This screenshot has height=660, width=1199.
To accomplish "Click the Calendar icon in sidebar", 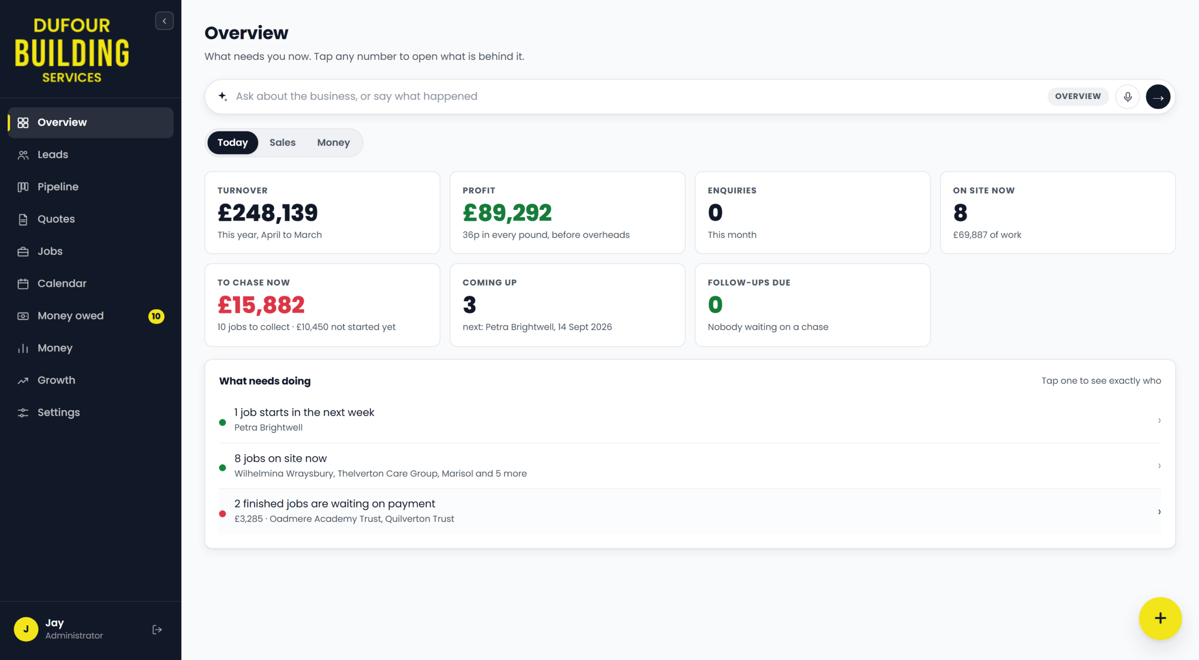I will [x=23, y=284].
